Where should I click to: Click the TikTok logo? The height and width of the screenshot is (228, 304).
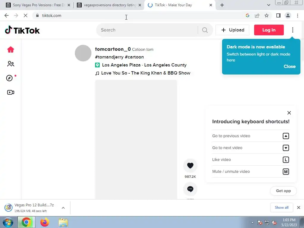coord(22,30)
